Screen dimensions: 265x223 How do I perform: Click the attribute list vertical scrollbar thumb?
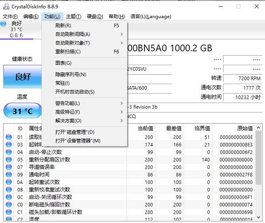[258, 158]
